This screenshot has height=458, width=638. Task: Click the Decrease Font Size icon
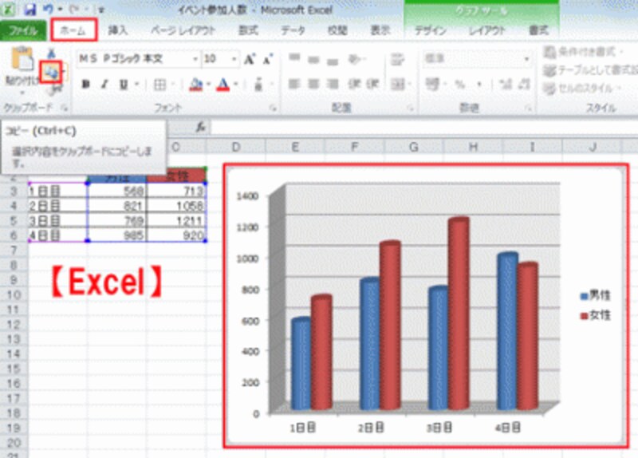(x=267, y=60)
